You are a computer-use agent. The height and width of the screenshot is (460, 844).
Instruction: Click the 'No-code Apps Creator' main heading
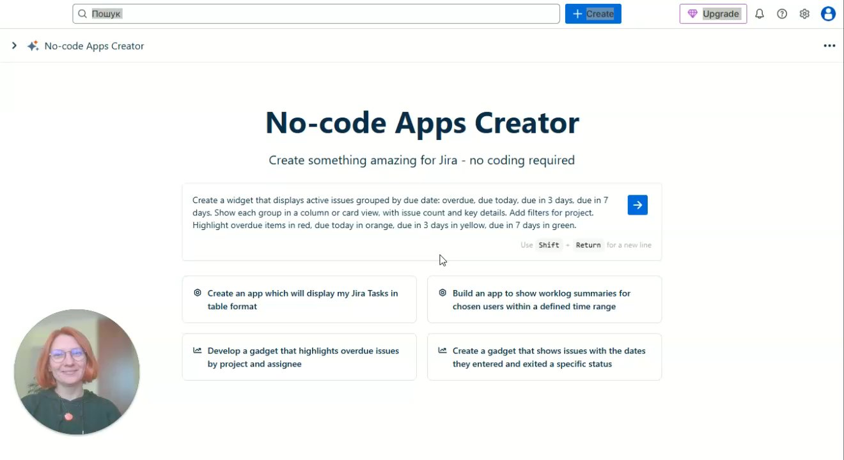pyautogui.click(x=422, y=123)
